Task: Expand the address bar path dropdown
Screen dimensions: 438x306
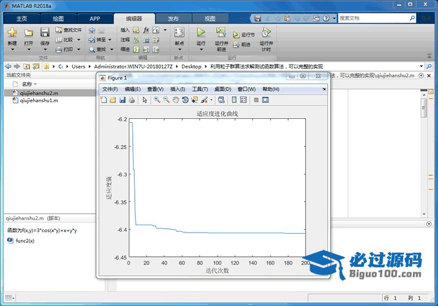Action: coord(421,66)
